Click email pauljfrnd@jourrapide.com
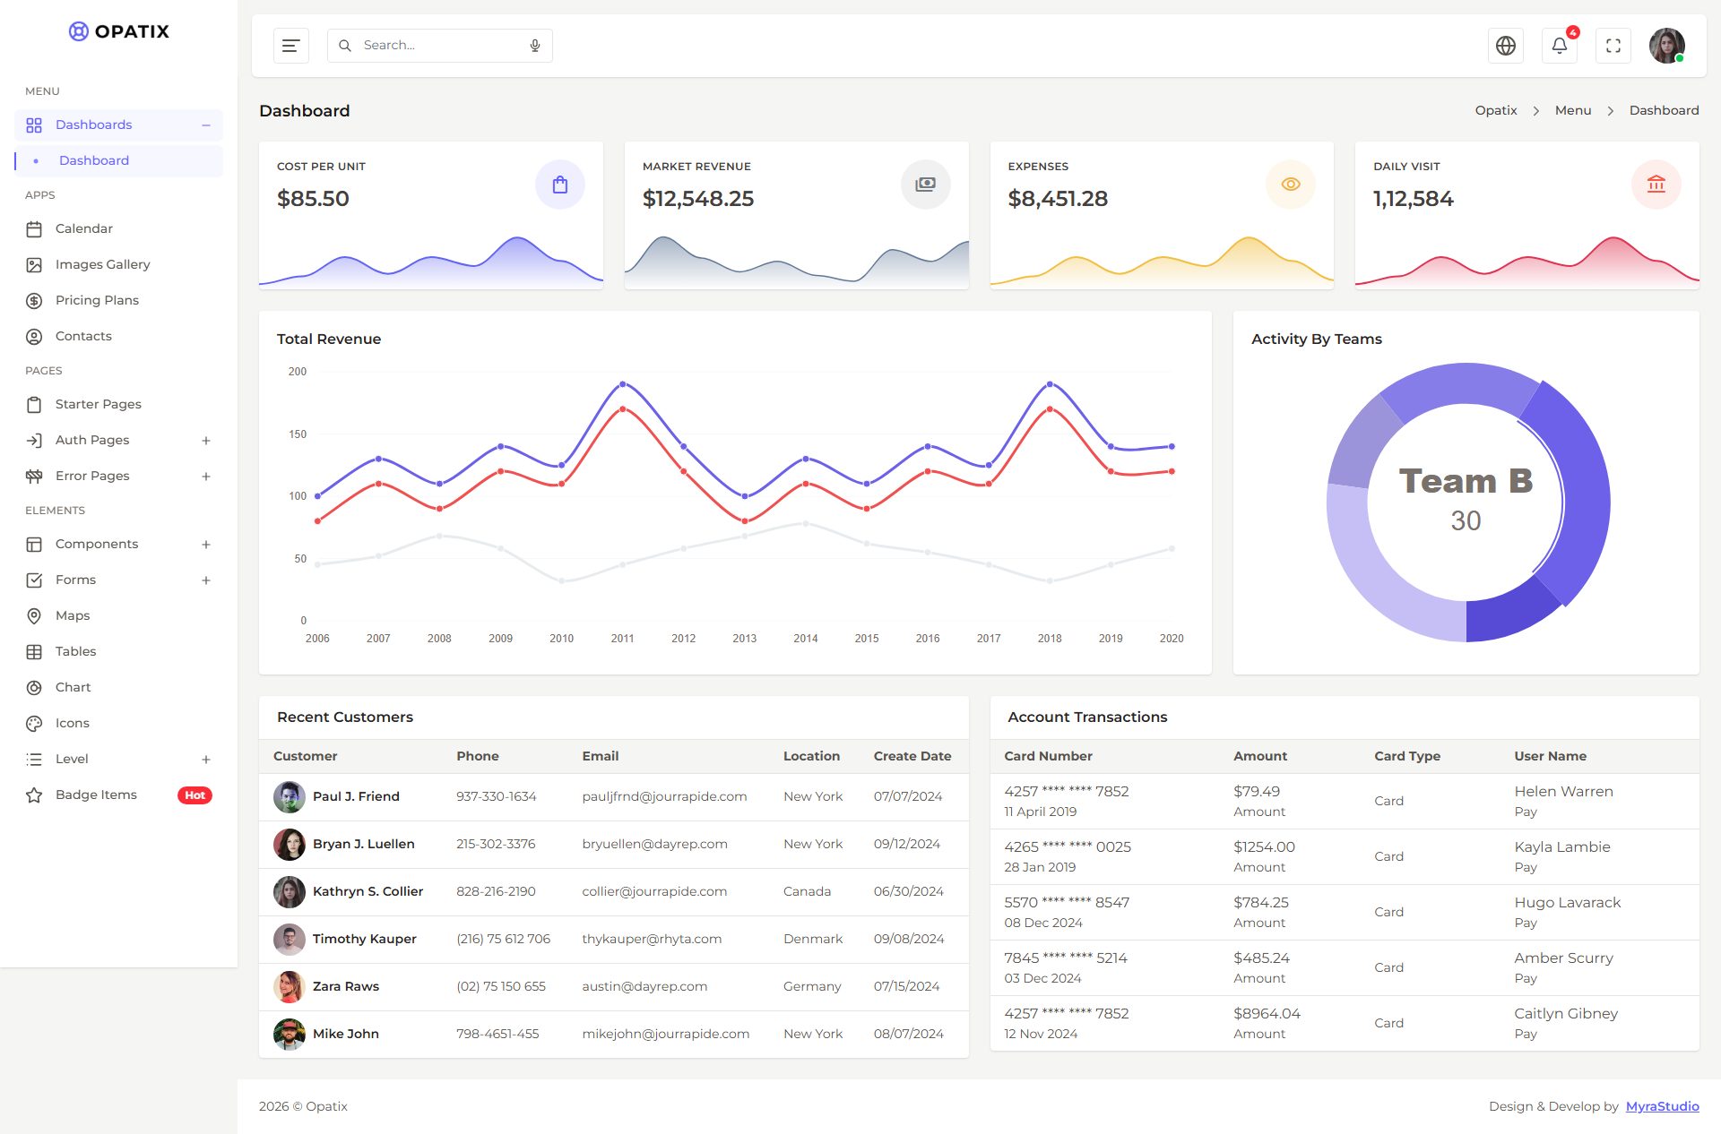 click(x=664, y=796)
